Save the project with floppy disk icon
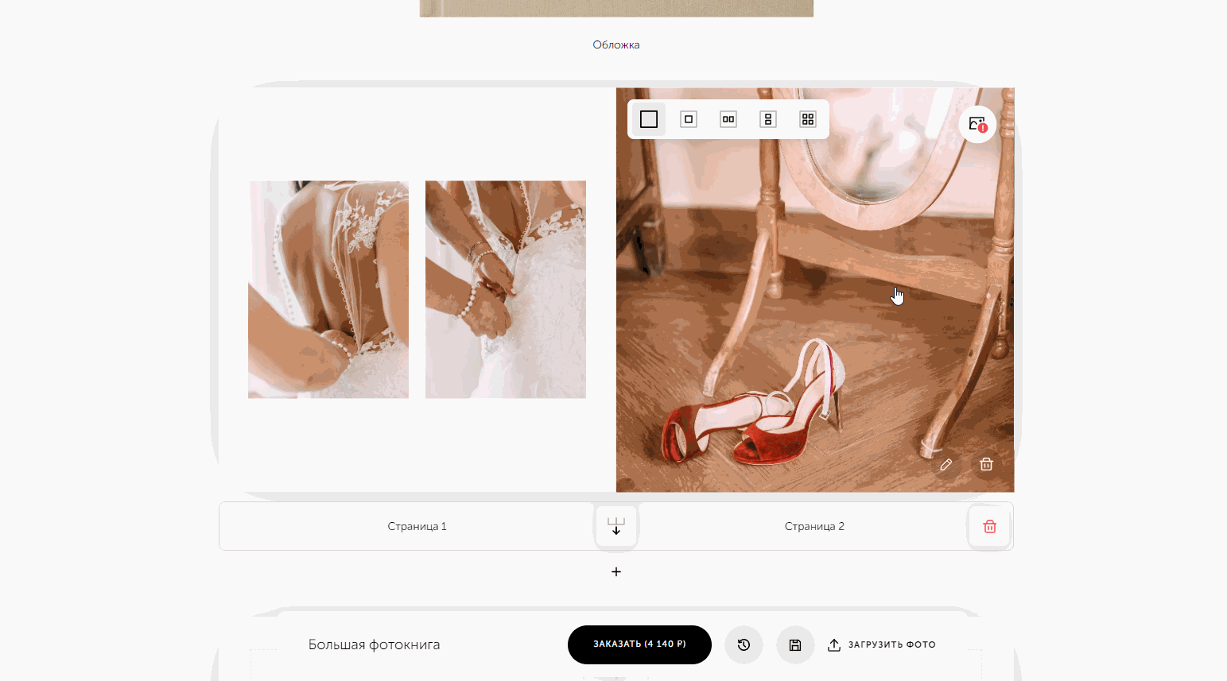 [795, 644]
